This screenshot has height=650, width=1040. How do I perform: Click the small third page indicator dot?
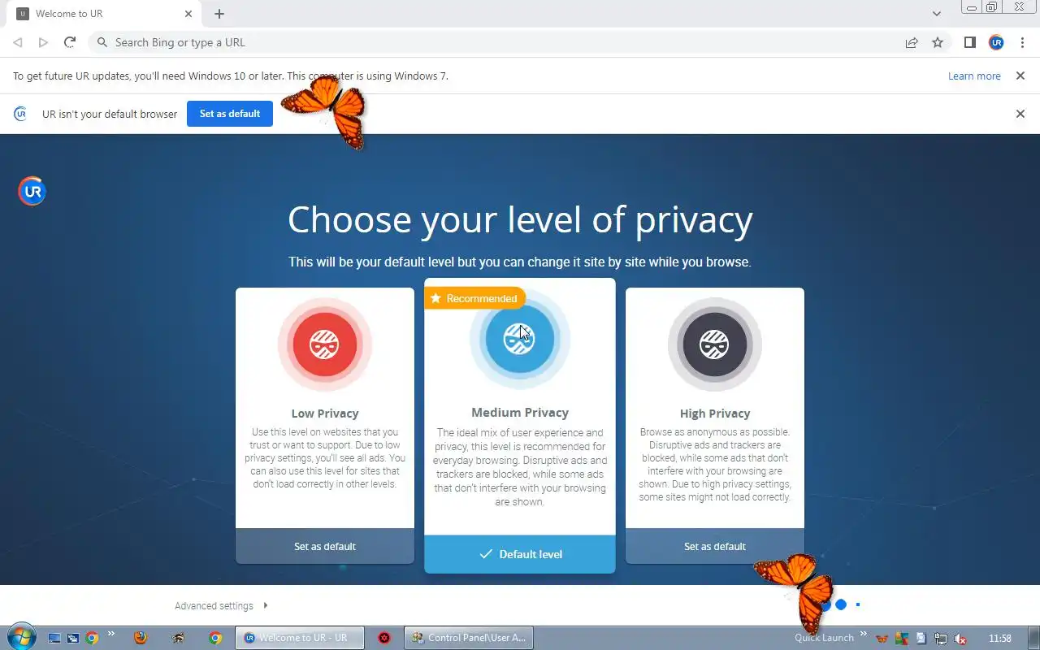coord(858,604)
